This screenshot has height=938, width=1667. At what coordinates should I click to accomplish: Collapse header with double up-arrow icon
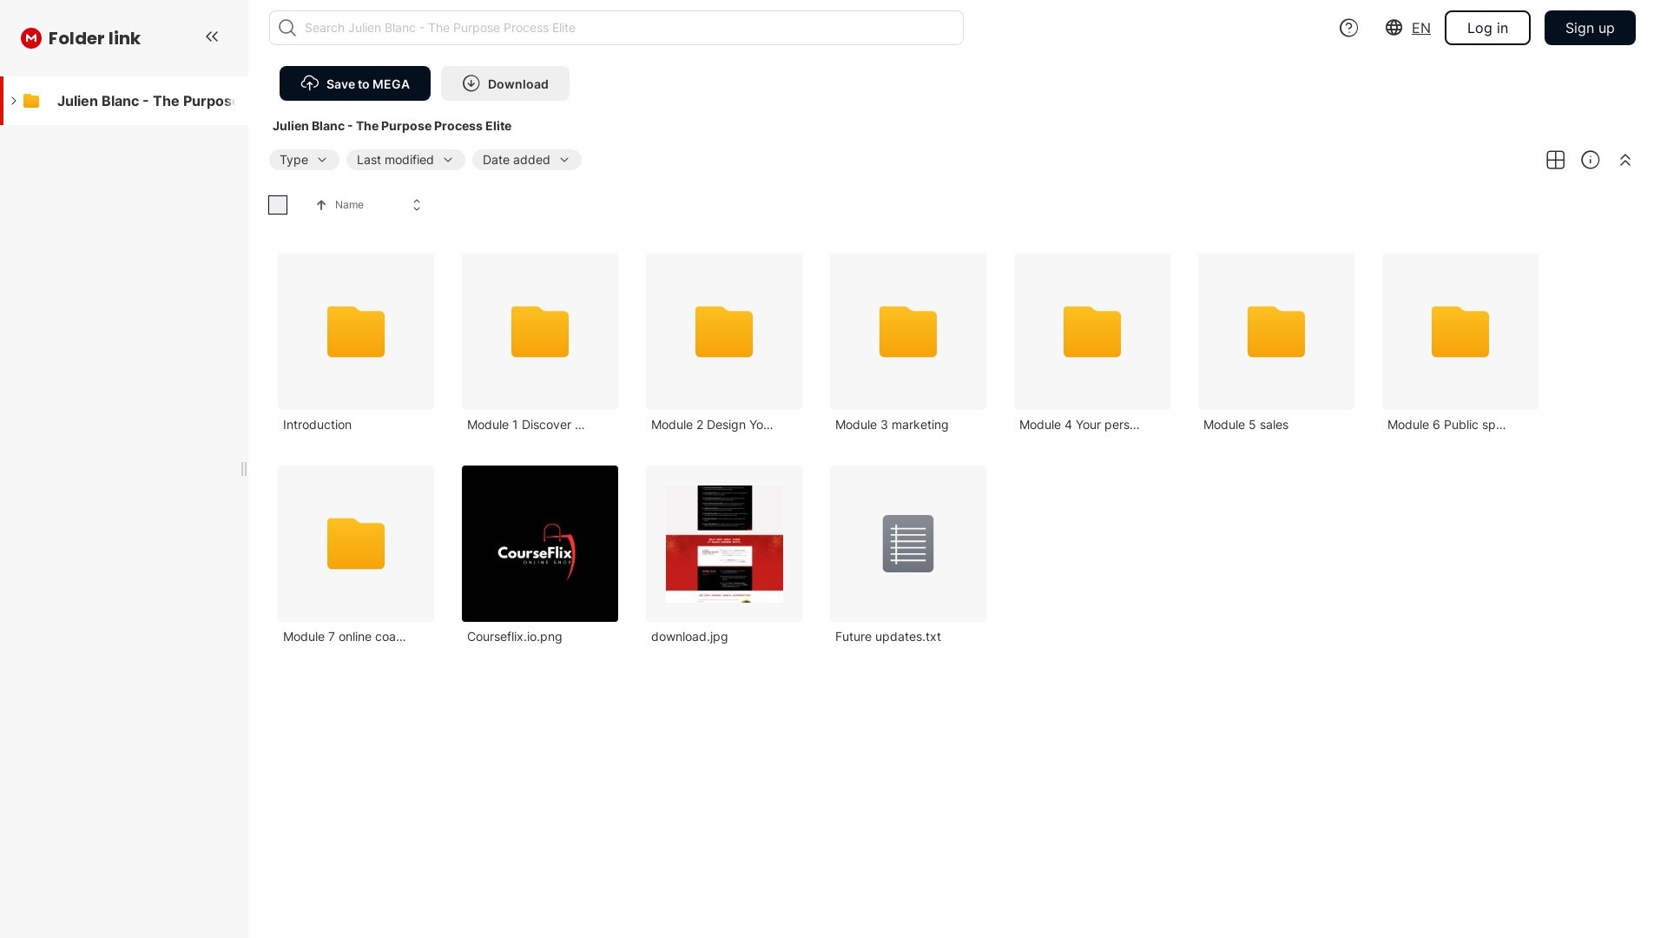point(1624,160)
